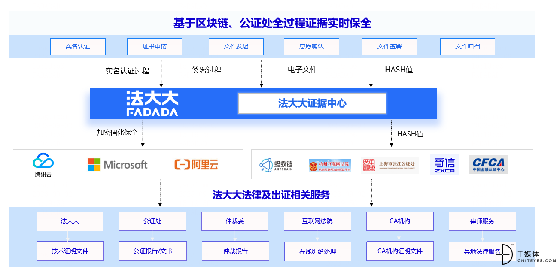The height and width of the screenshot is (269, 560).
Task: Click the 法大大 service box
Action: point(70,221)
